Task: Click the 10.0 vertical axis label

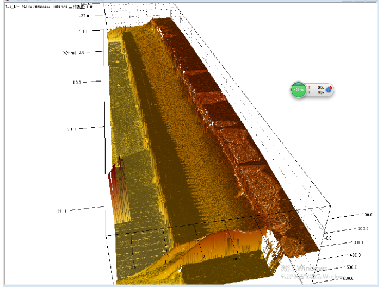Action: click(77, 83)
